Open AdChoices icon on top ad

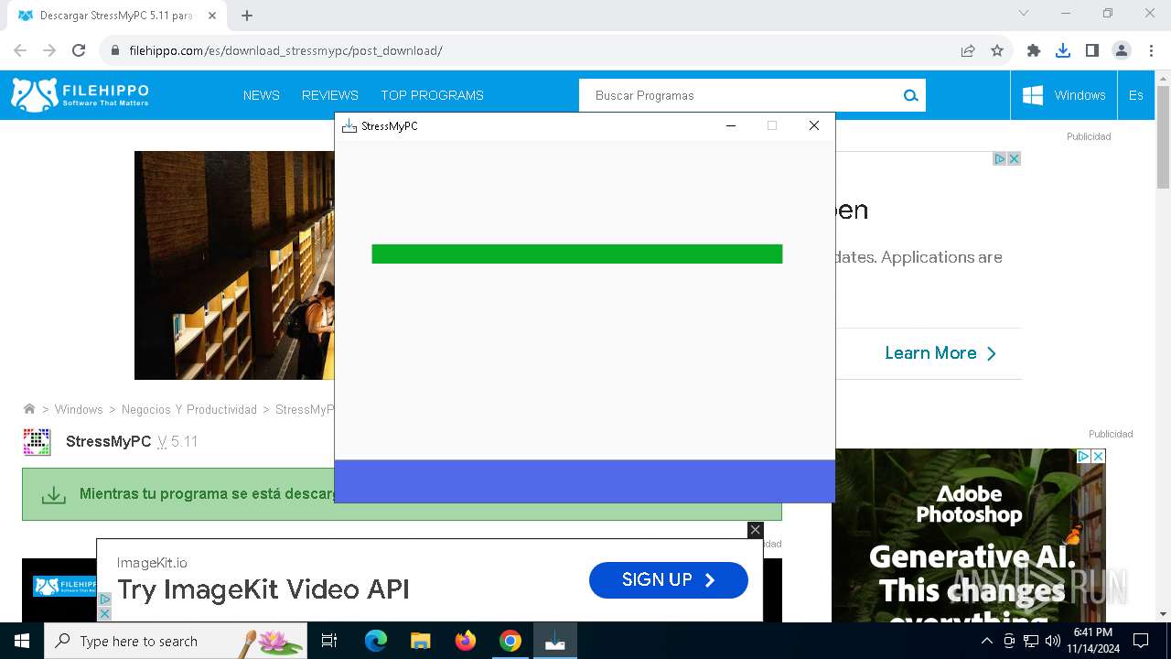click(x=1000, y=158)
